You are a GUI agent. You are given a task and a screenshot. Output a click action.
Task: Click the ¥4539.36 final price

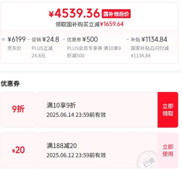74,13
